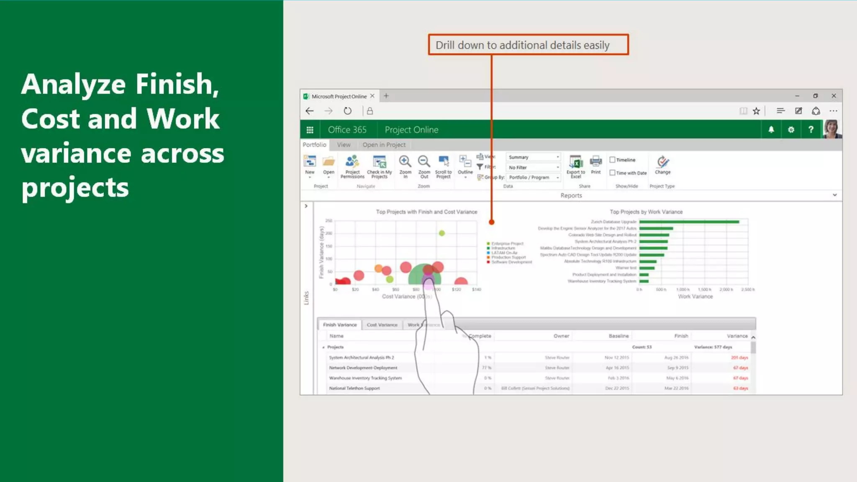The width and height of the screenshot is (857, 482).
Task: Click Check in My Projects icon
Action: click(379, 162)
